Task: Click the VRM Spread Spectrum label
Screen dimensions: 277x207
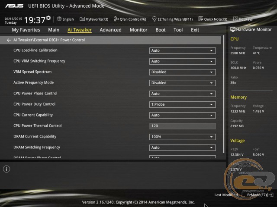Action: point(32,72)
